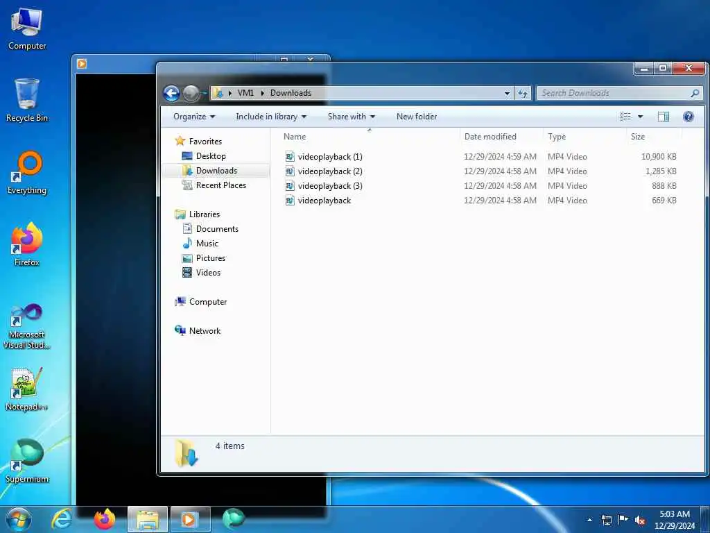
Task: Click the address bar refresh icon
Action: 523,93
